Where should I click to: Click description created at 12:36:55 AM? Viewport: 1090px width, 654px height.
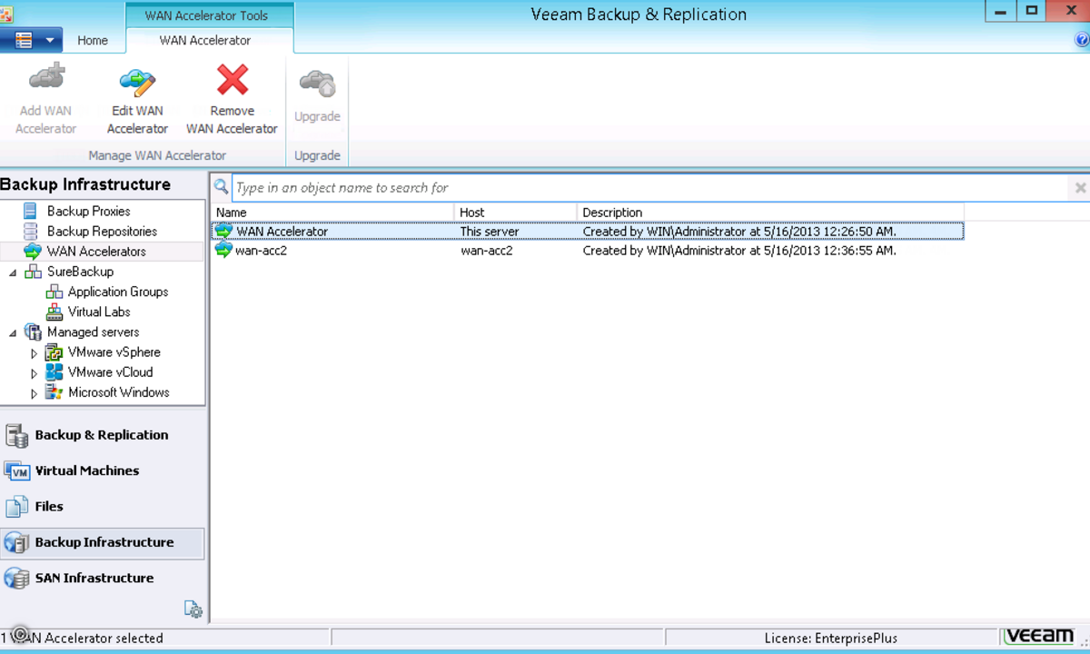click(x=739, y=251)
